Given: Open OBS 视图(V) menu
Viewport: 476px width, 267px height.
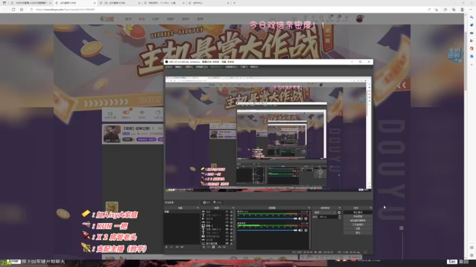Looking at the screenshot, I should (189, 67).
